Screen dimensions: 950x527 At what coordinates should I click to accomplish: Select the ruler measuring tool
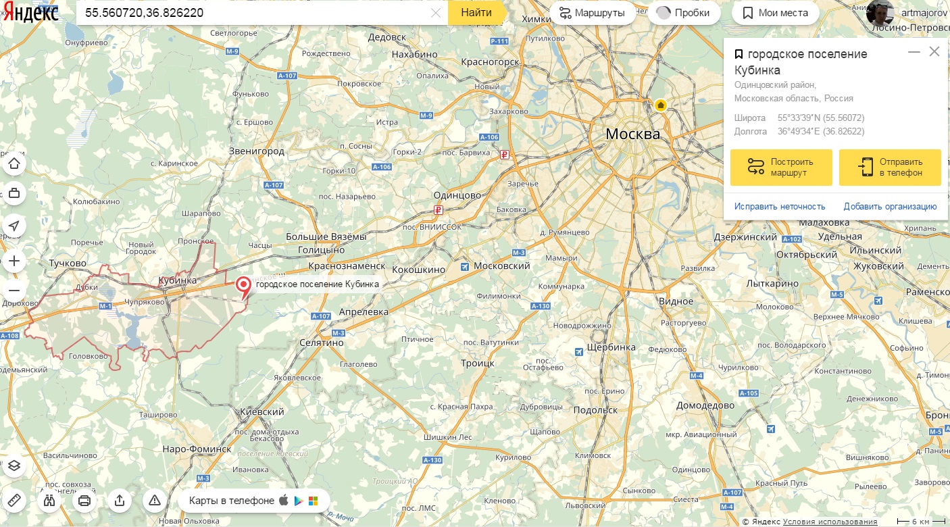click(x=14, y=501)
